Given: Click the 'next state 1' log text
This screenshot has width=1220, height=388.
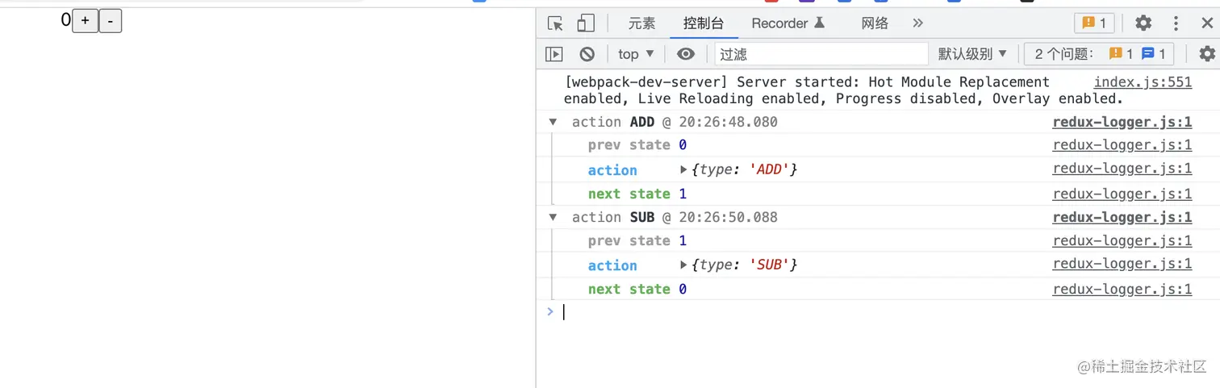Looking at the screenshot, I should click(x=637, y=194).
